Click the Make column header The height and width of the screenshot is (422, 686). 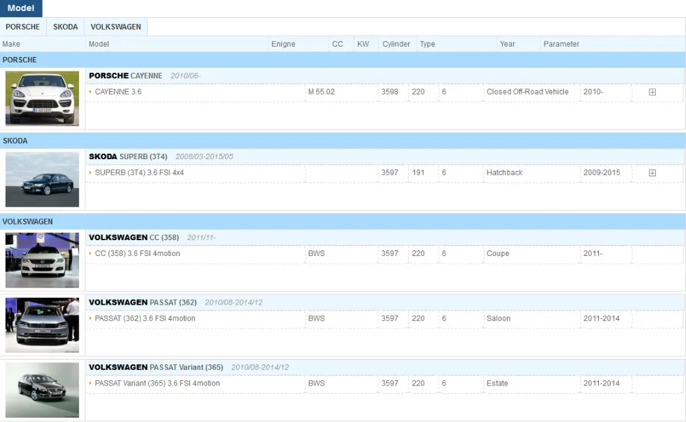(11, 44)
